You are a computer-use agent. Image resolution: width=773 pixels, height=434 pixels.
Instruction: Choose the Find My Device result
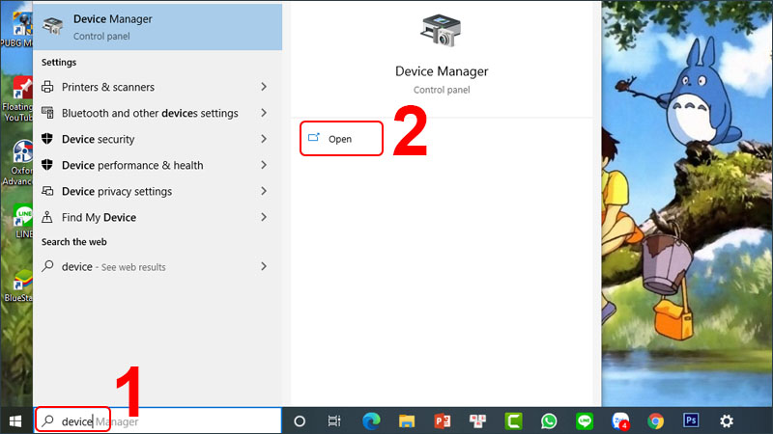(157, 218)
